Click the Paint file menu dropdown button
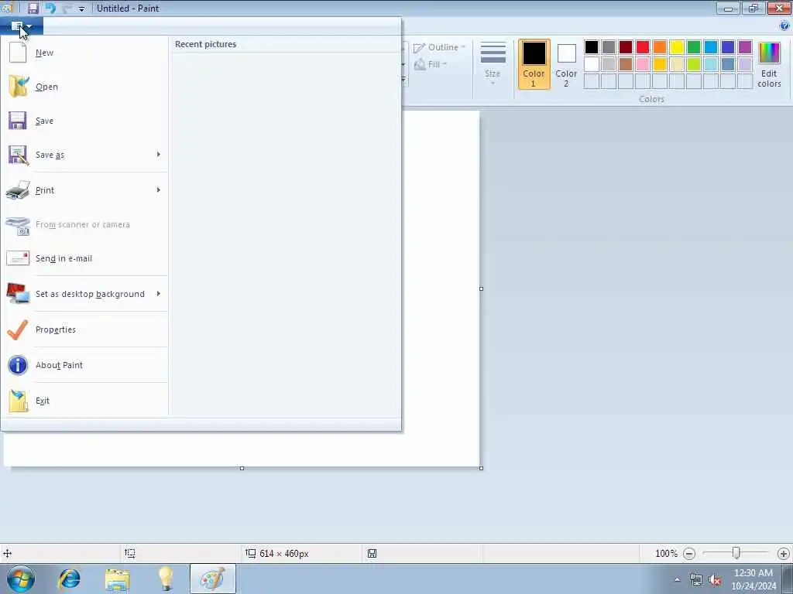This screenshot has width=793, height=594. click(x=22, y=26)
